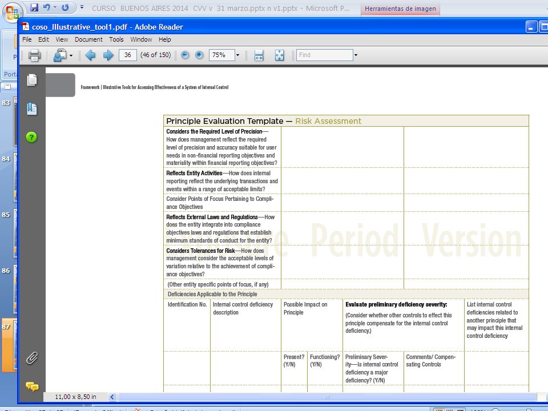This screenshot has height=411, width=548.
Task: Click the fit width scrolling icon
Action: 259,55
